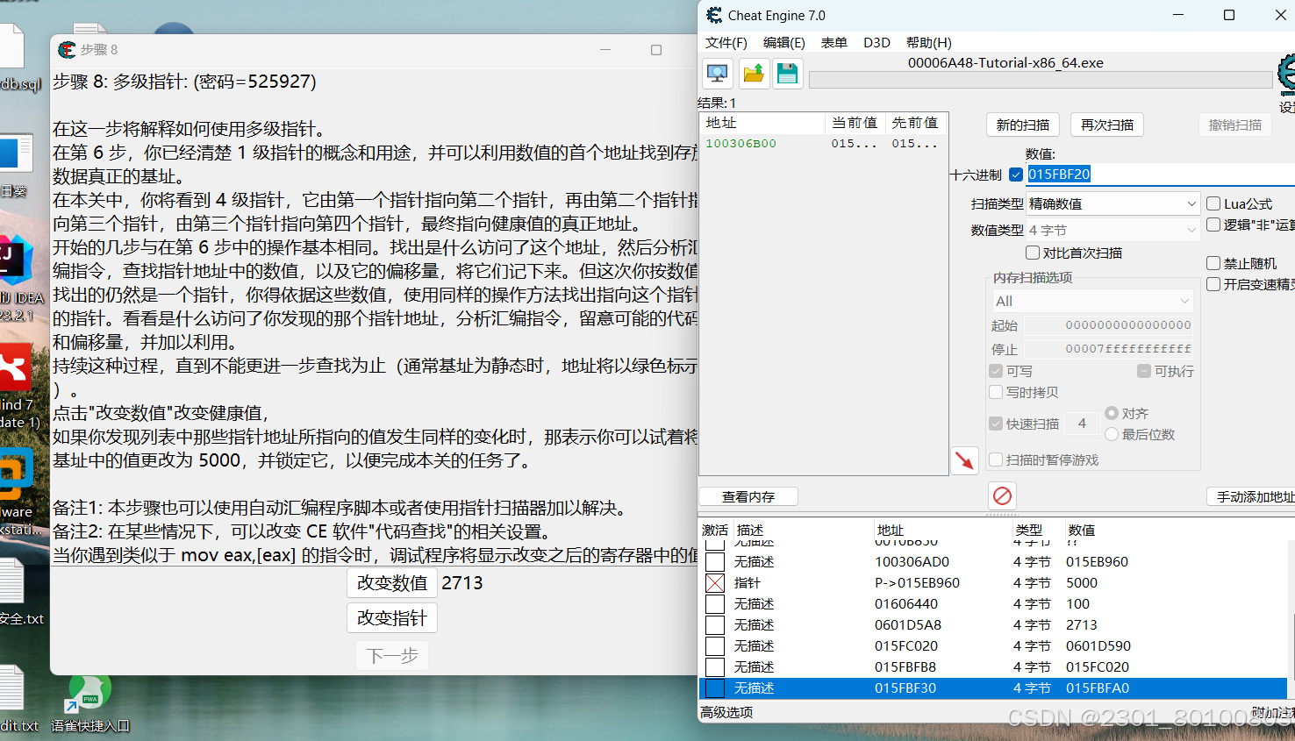
Task: Click the 再次扫描 button
Action: tap(1107, 125)
